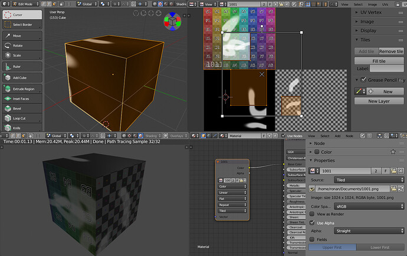Screen dimensions: 407x256
Task: Toggle the Color panel checkbox
Action: click(x=317, y=152)
